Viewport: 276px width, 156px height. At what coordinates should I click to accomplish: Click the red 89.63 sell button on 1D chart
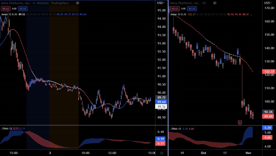pos(175,9)
